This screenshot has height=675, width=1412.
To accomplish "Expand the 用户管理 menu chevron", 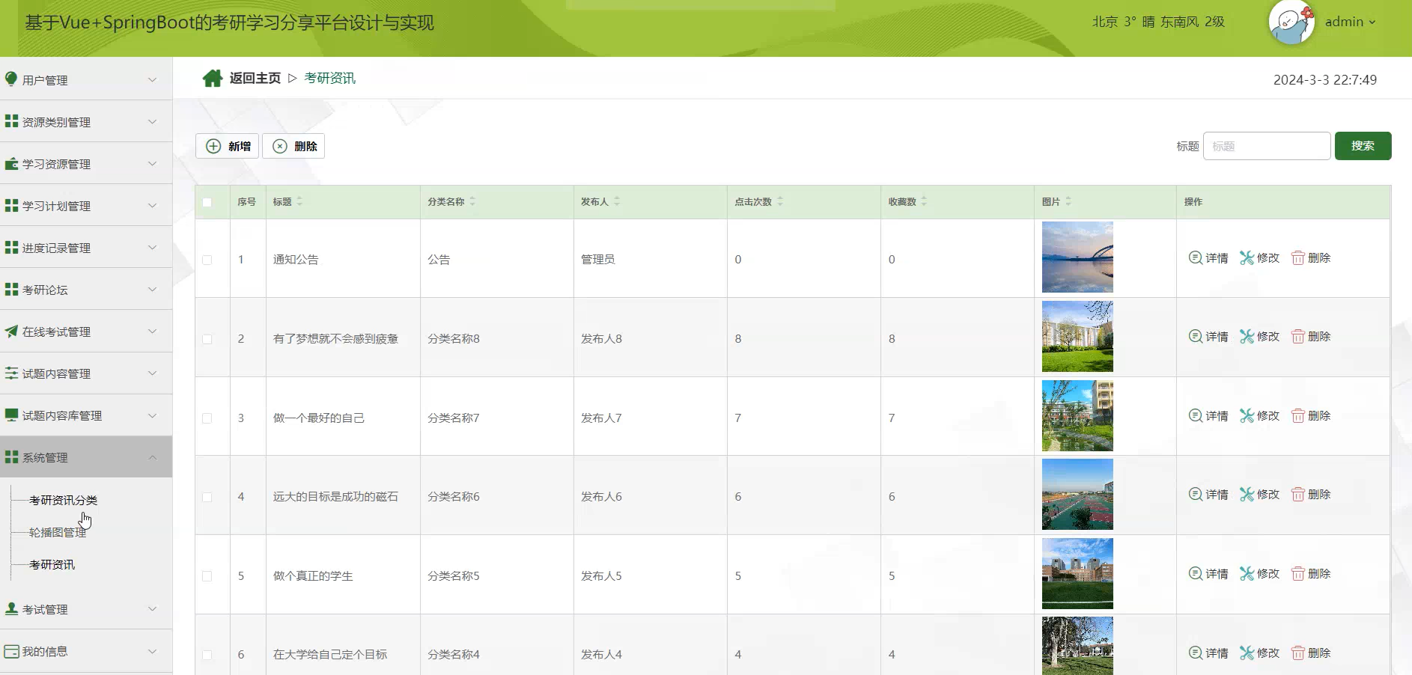I will tap(152, 79).
